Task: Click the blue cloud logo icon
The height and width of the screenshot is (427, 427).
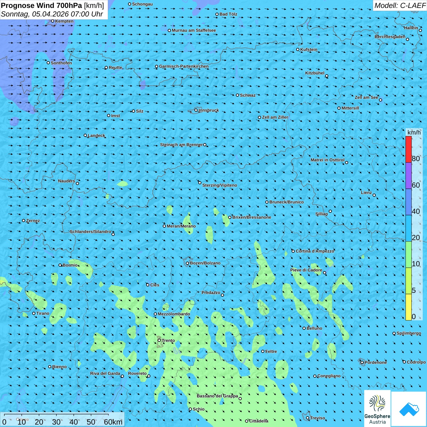Action: point(409,409)
